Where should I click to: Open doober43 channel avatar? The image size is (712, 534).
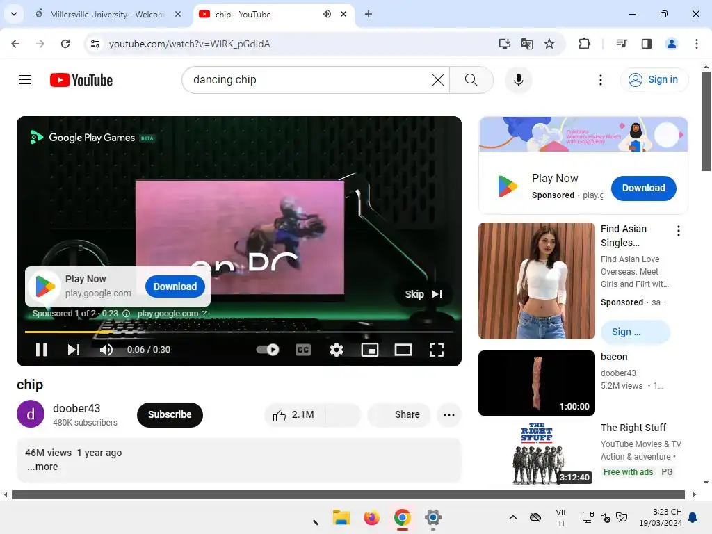pos(31,414)
